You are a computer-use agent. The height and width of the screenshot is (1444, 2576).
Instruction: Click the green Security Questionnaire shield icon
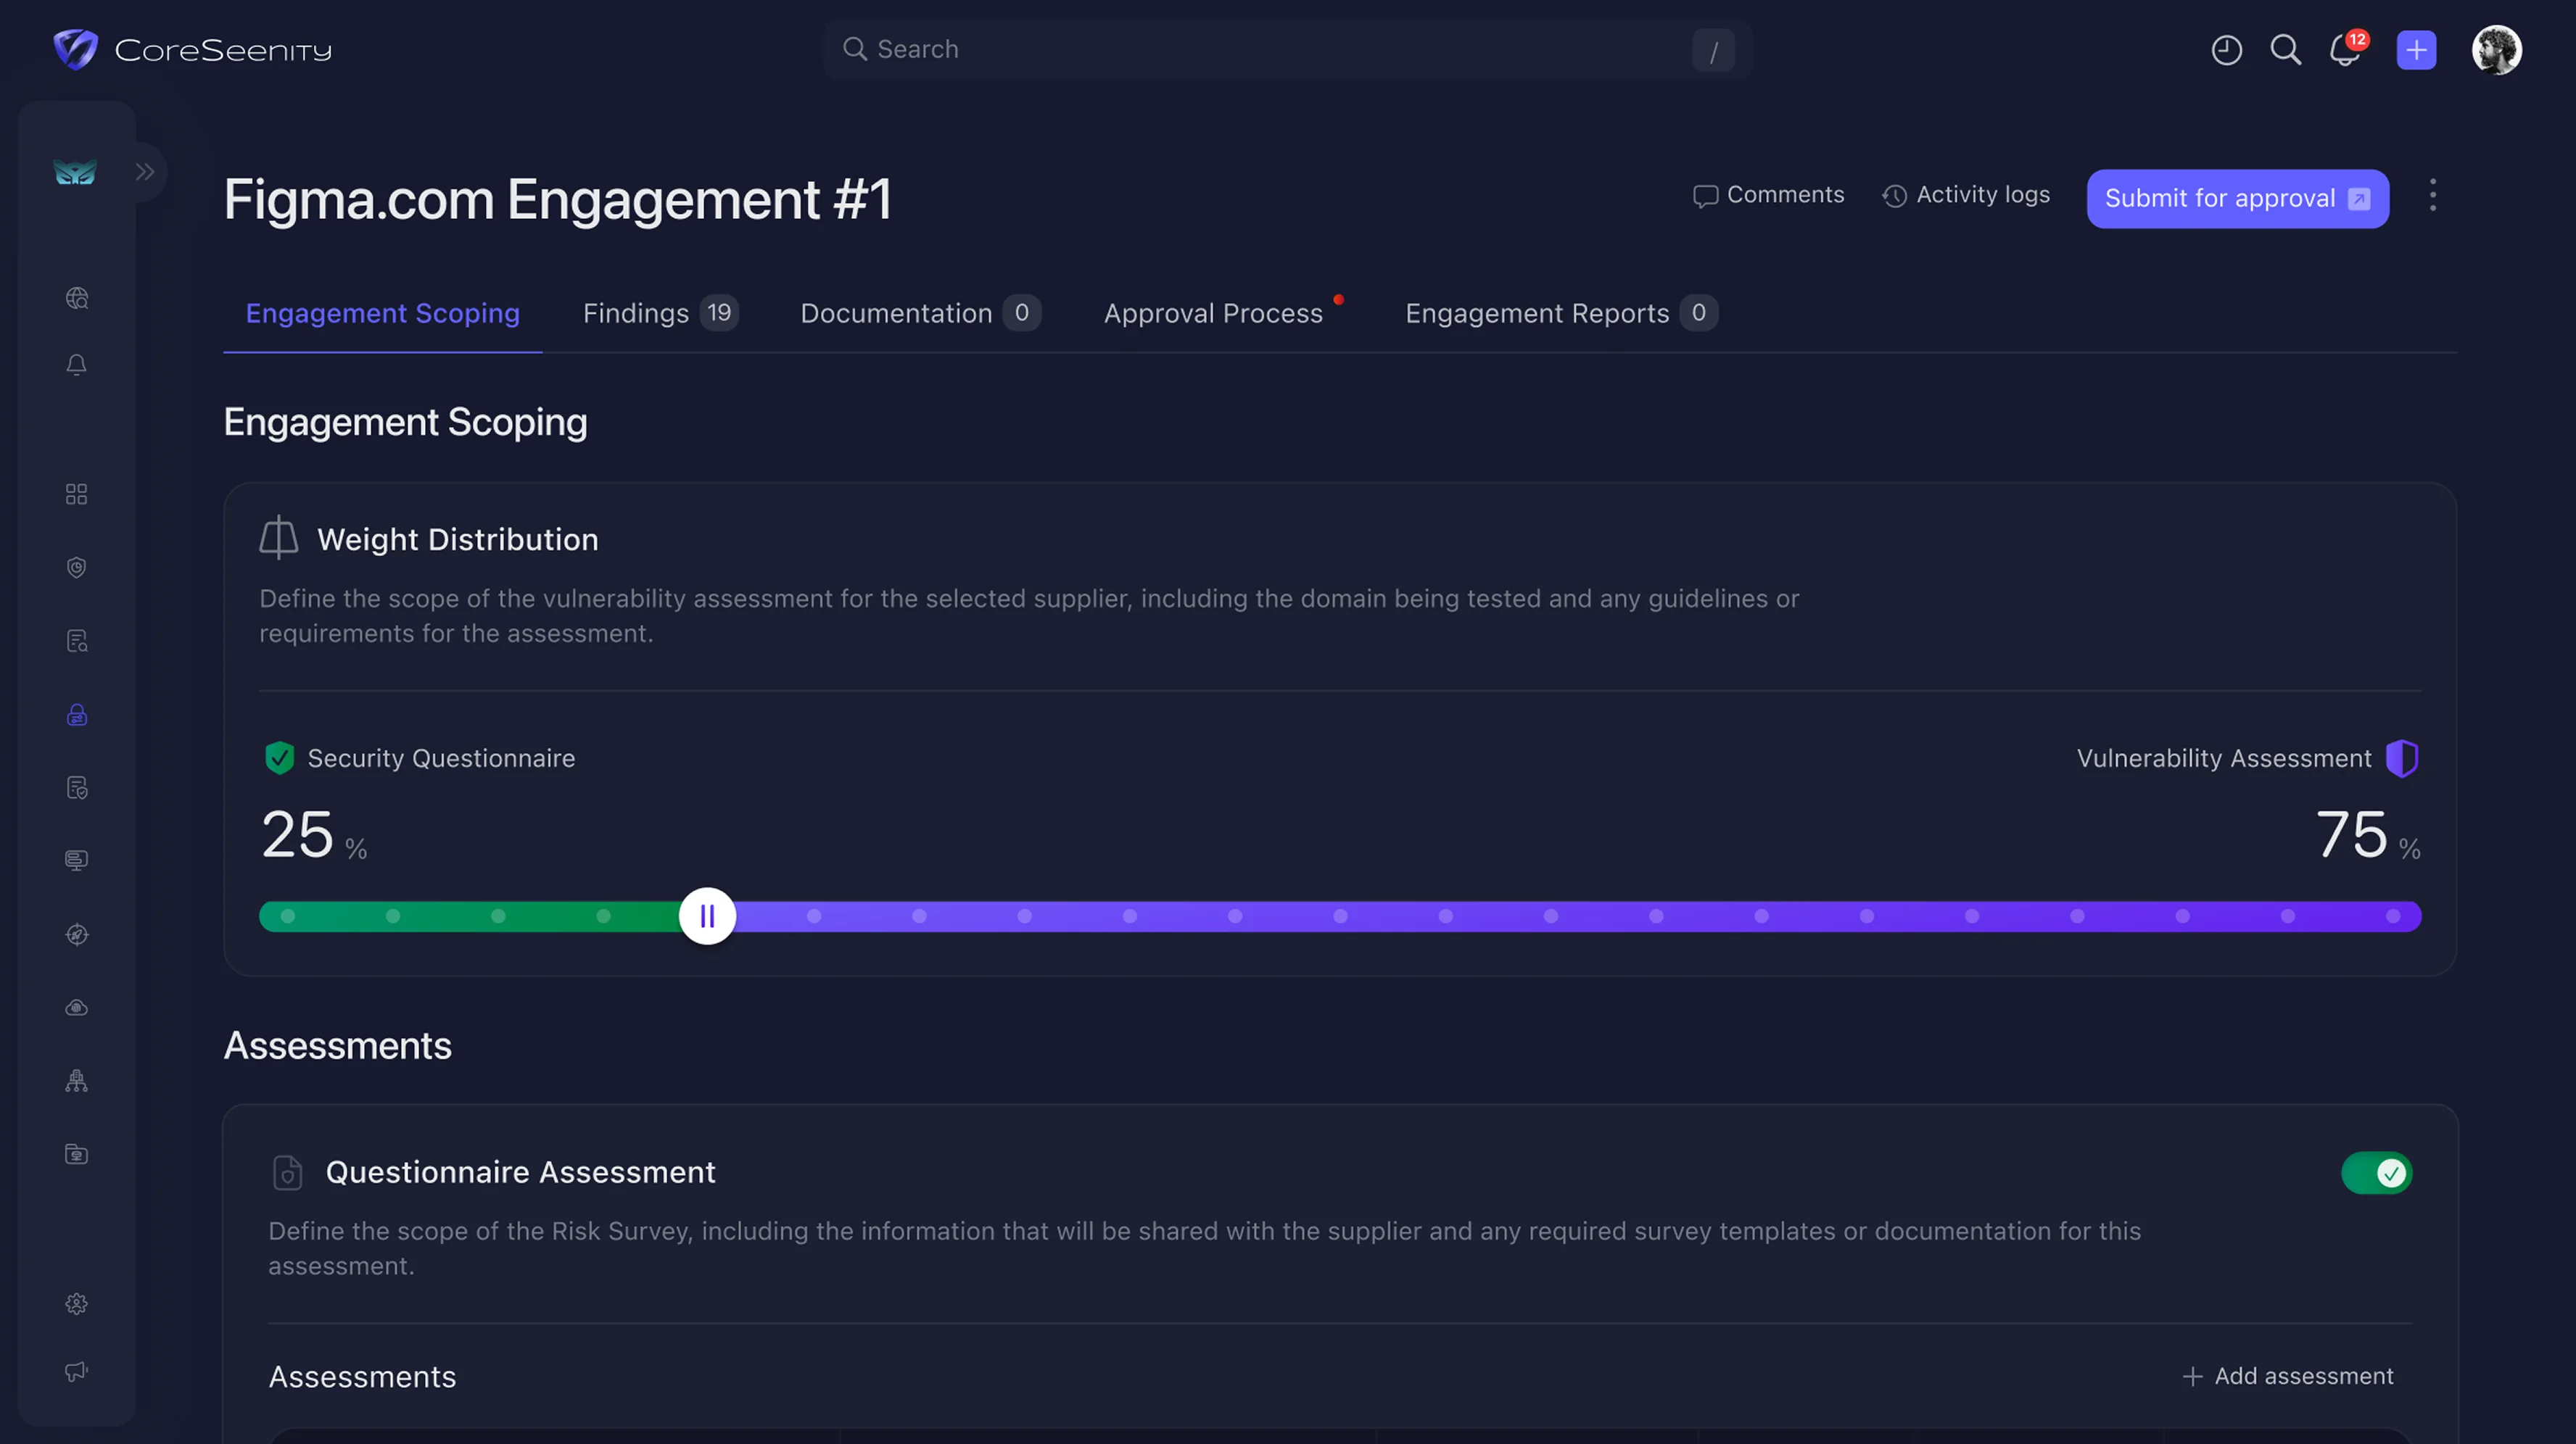[x=279, y=758]
